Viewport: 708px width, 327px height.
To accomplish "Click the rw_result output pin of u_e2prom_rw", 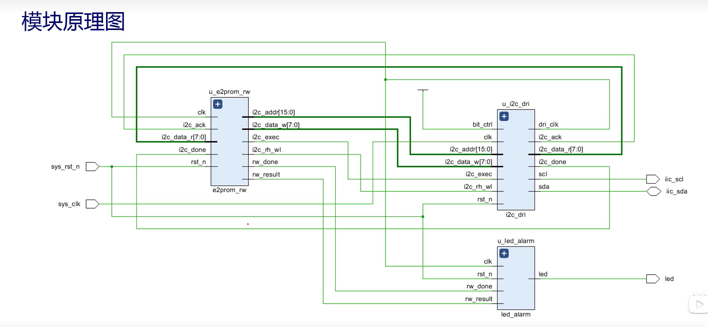I will [x=266, y=175].
